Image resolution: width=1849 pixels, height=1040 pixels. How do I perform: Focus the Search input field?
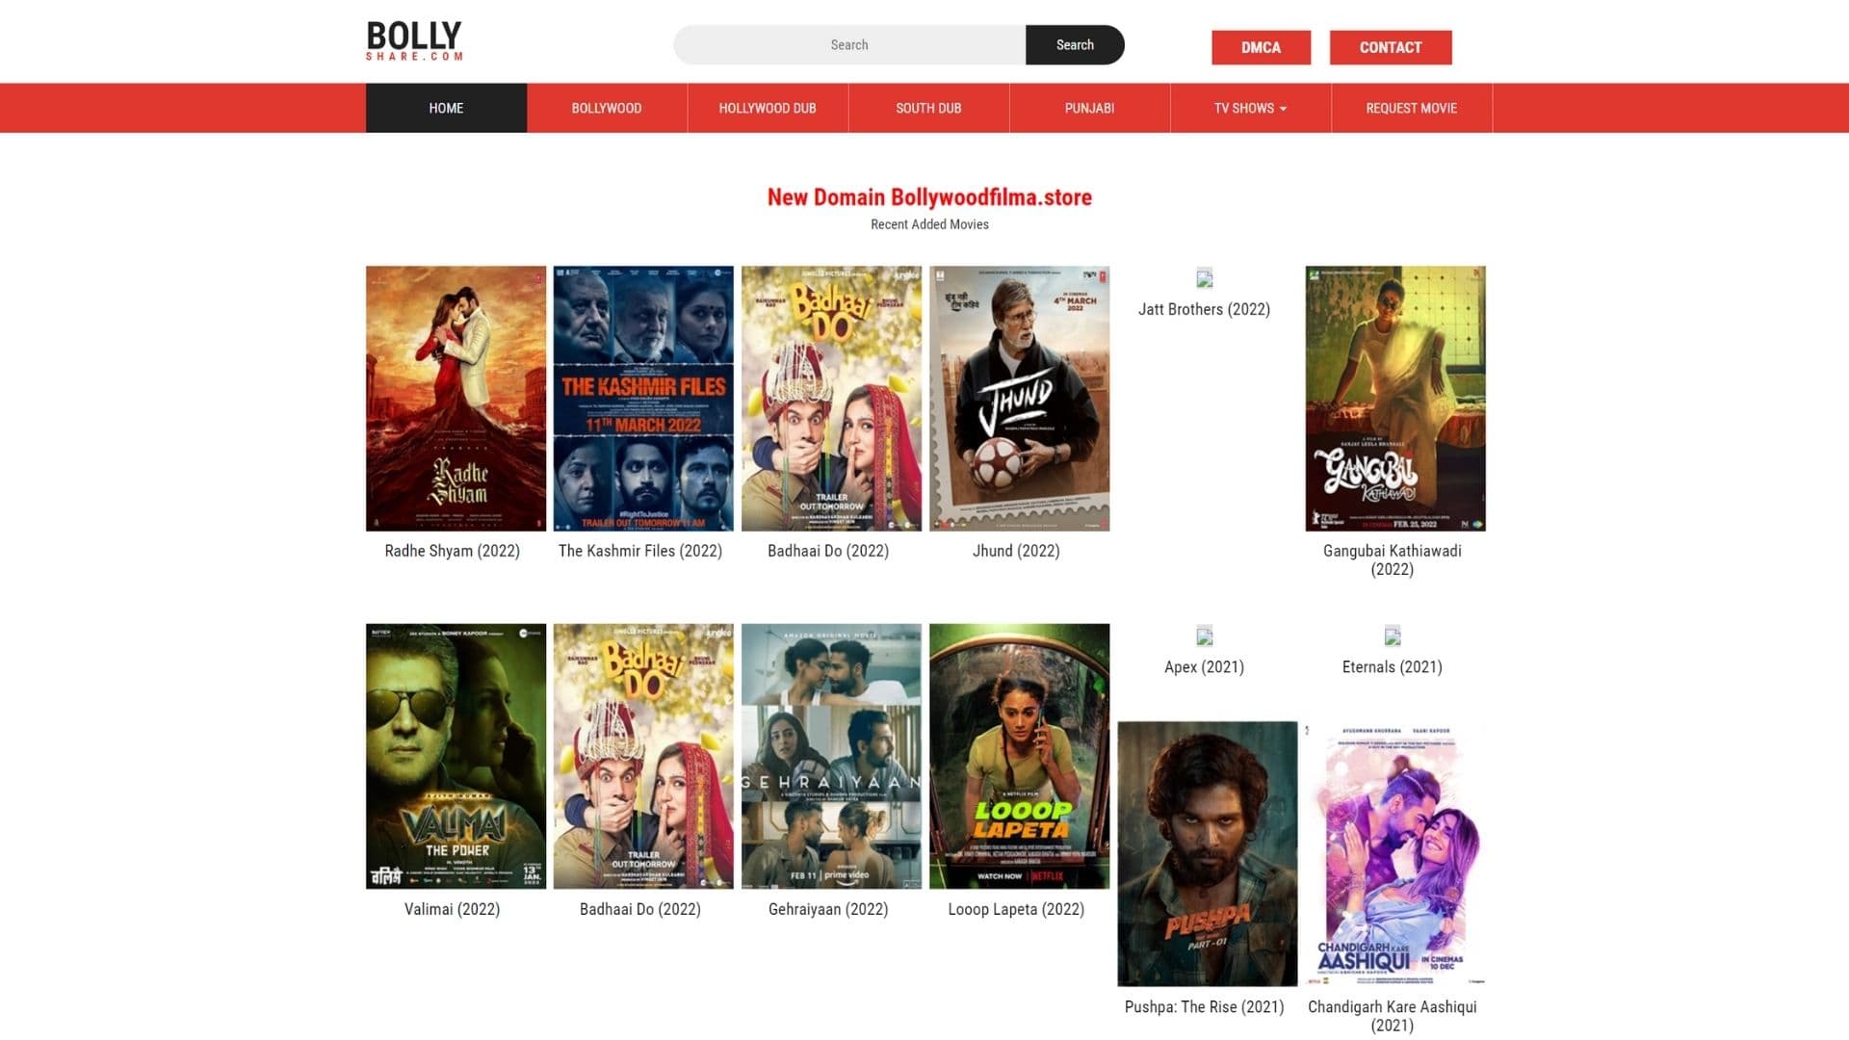point(849,45)
